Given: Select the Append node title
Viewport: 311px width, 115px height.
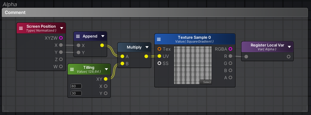Looking at the screenshot, I should (90, 36).
